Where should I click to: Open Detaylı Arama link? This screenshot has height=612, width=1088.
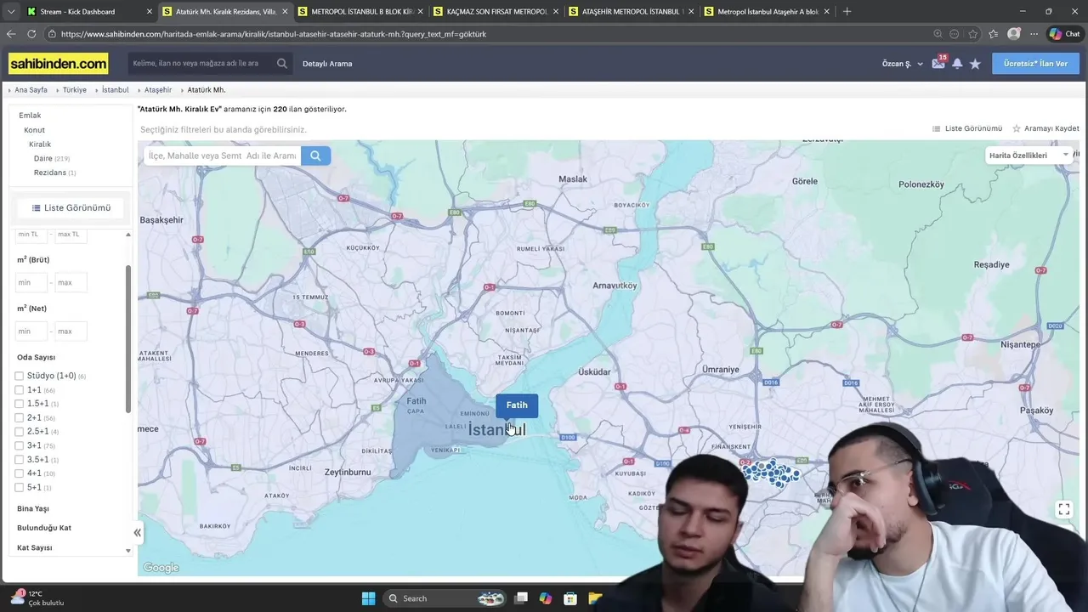tap(327, 64)
